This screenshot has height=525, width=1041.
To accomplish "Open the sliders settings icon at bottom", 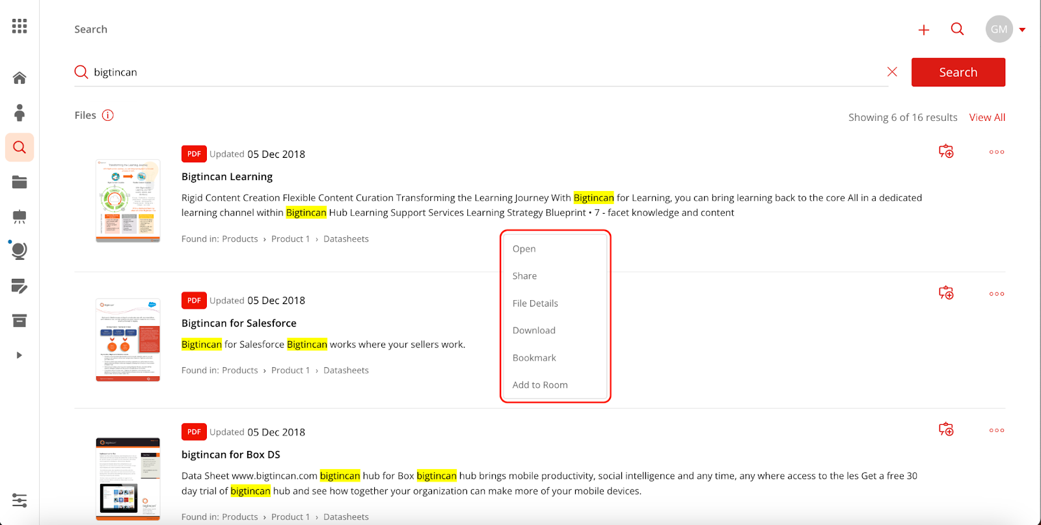I will click(20, 500).
